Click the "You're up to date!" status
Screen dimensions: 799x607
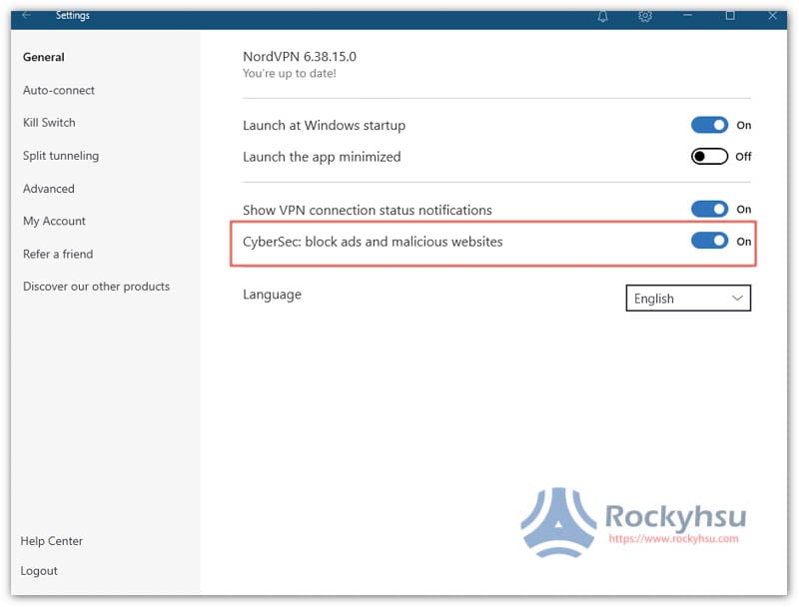(289, 73)
